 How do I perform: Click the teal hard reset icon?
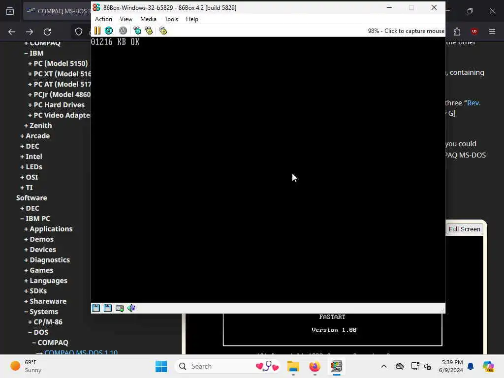coord(109,31)
